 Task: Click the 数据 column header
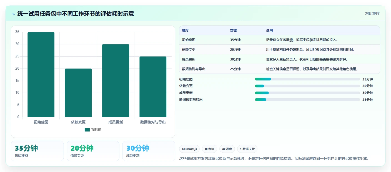234,31
